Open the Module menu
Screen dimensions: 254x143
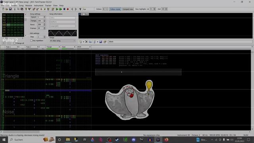pyautogui.click(x=29, y=6)
